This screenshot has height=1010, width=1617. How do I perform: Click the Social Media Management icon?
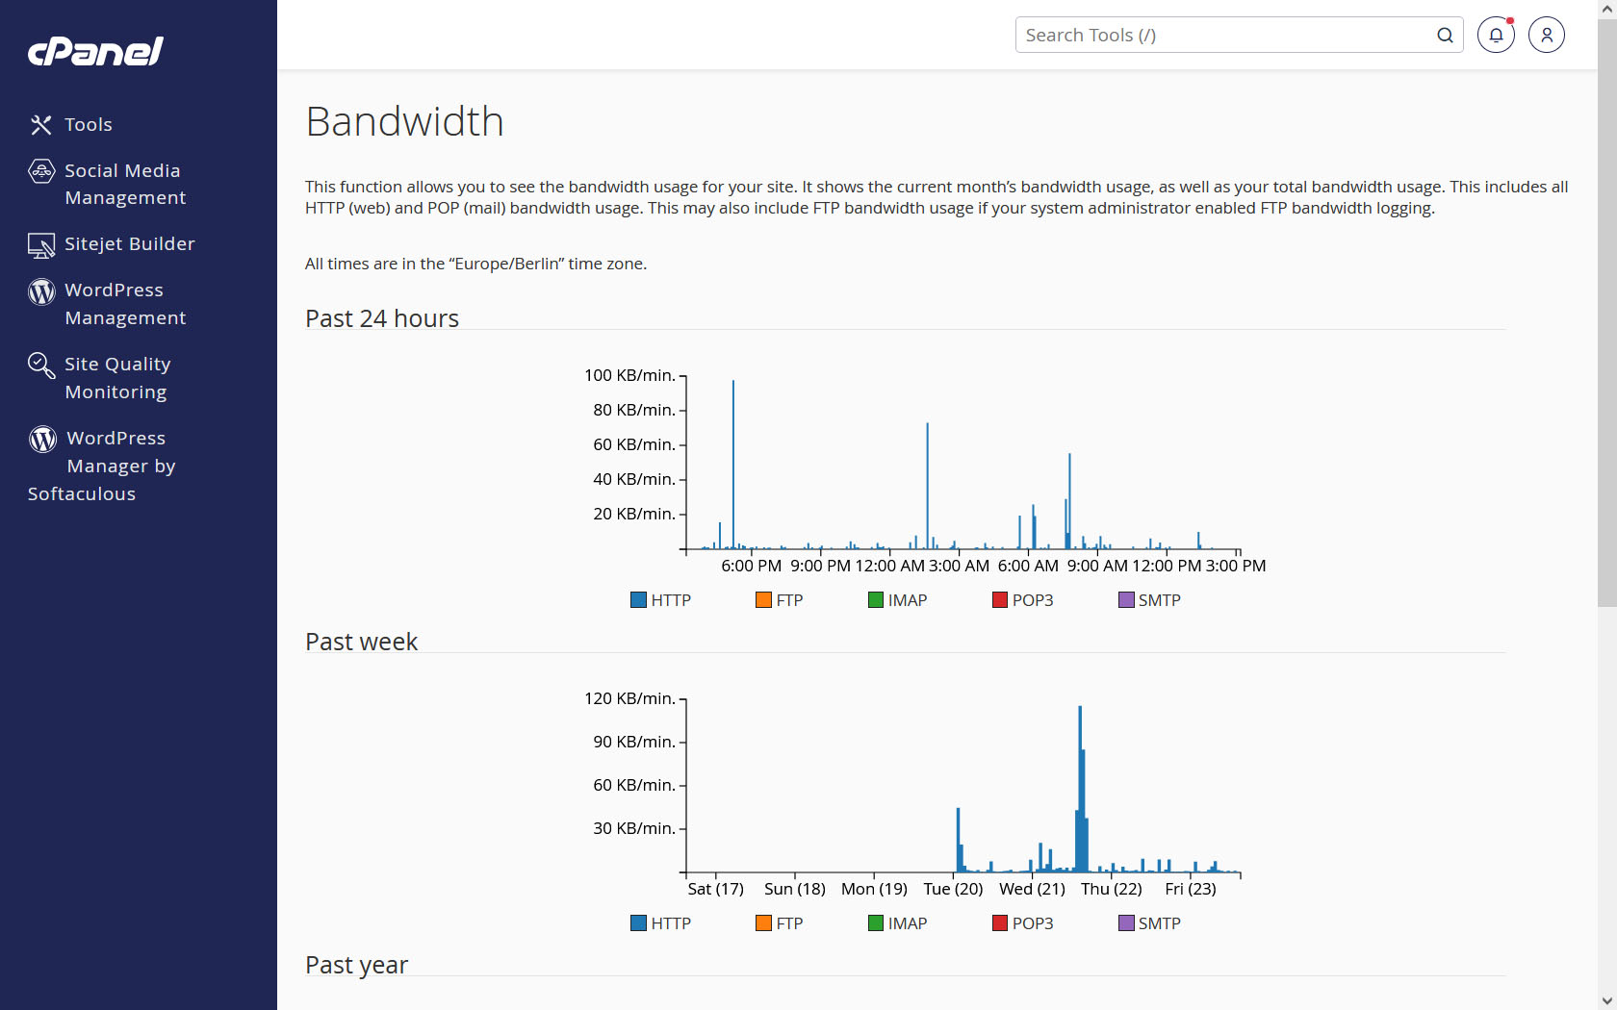(41, 171)
